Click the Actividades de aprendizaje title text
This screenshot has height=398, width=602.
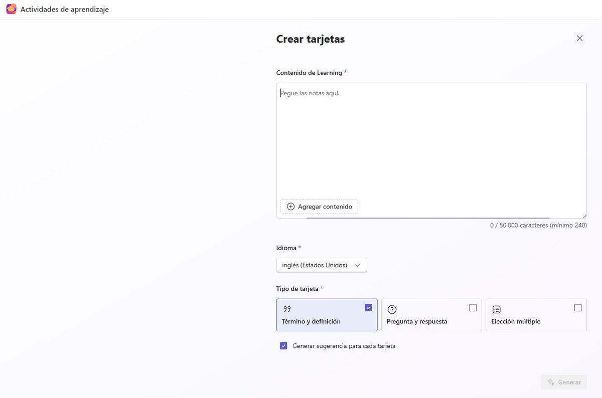(65, 9)
